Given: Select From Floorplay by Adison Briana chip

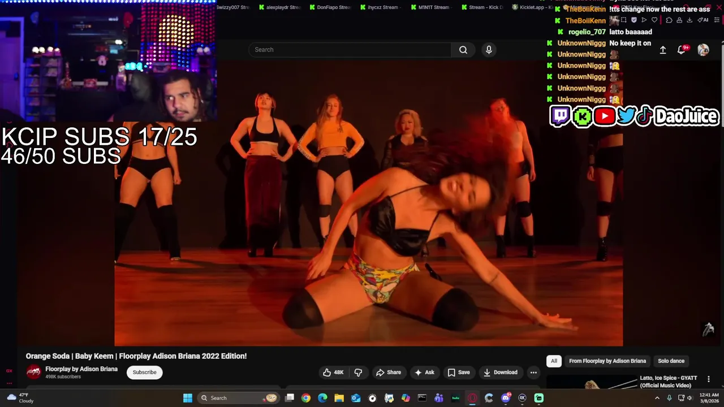Looking at the screenshot, I should point(607,361).
